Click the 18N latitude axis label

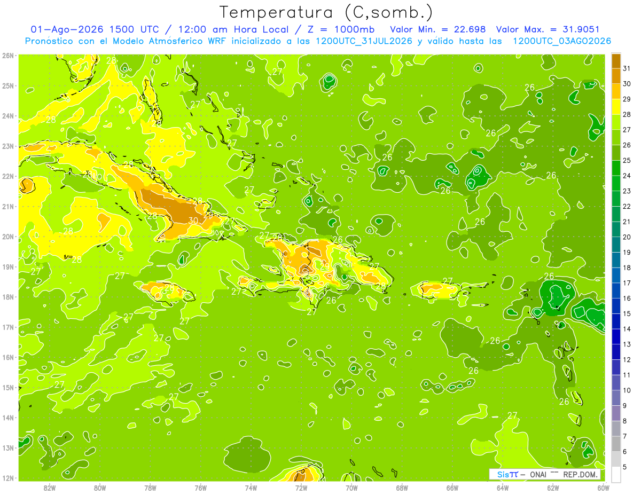click(8, 297)
